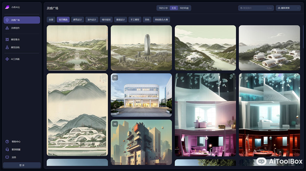Expand the 最新更新 sort dropdown

click(x=288, y=8)
